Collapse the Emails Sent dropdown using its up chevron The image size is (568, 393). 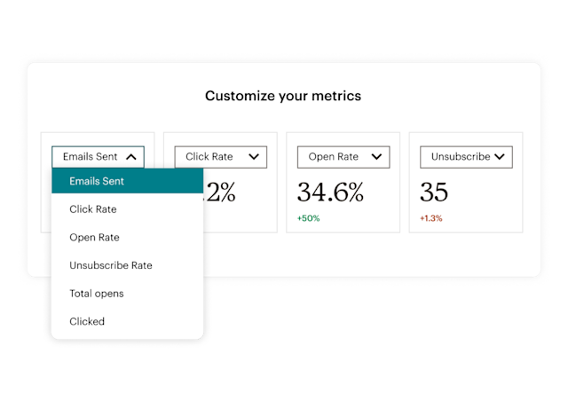pyautogui.click(x=131, y=157)
